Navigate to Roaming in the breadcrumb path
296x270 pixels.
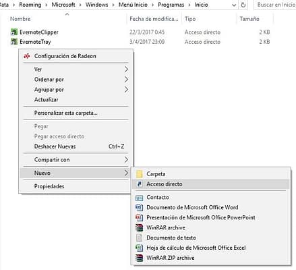30,5
